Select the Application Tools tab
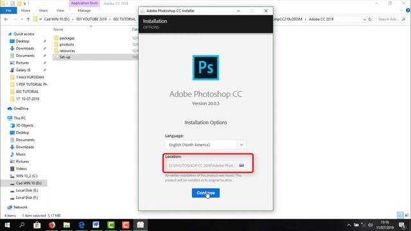The width and height of the screenshot is (411, 231). (x=84, y=3)
